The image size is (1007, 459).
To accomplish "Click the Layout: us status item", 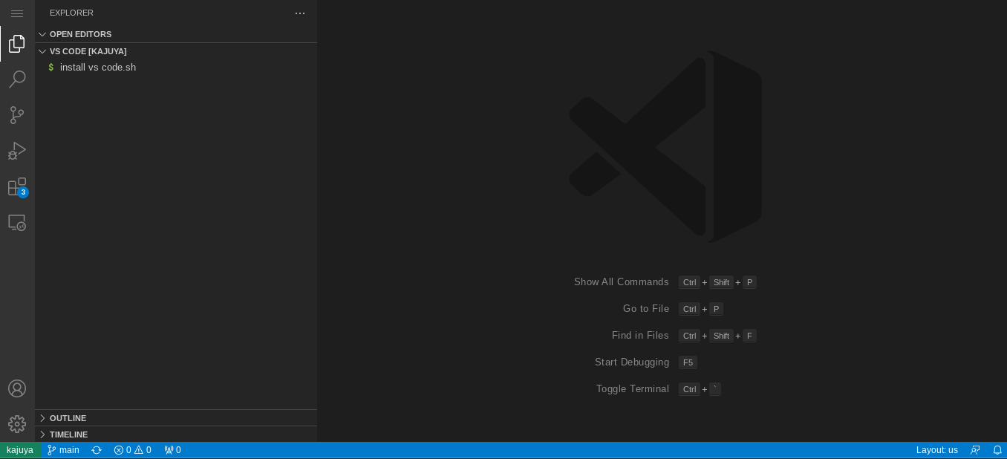I will click(x=936, y=450).
